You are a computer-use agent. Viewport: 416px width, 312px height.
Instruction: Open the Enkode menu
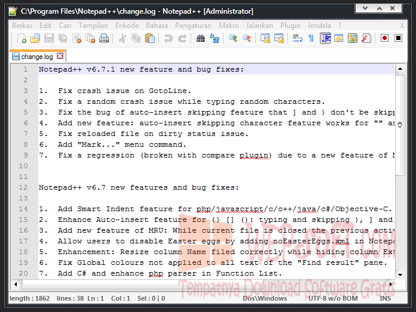pyautogui.click(x=127, y=26)
